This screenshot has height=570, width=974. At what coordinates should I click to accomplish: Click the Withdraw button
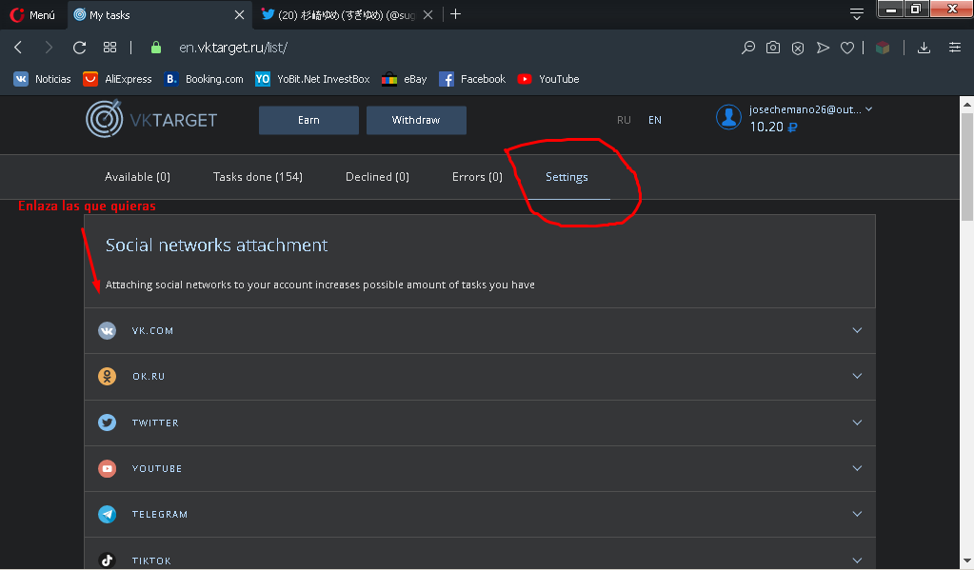click(416, 120)
